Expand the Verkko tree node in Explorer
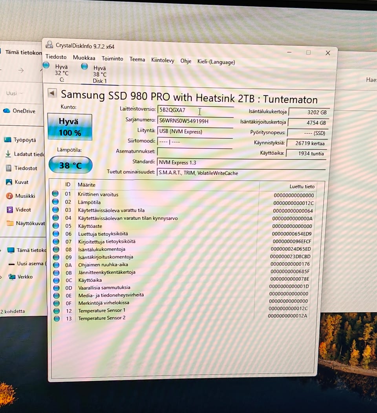This screenshot has height=413, width=377. coord(1,277)
